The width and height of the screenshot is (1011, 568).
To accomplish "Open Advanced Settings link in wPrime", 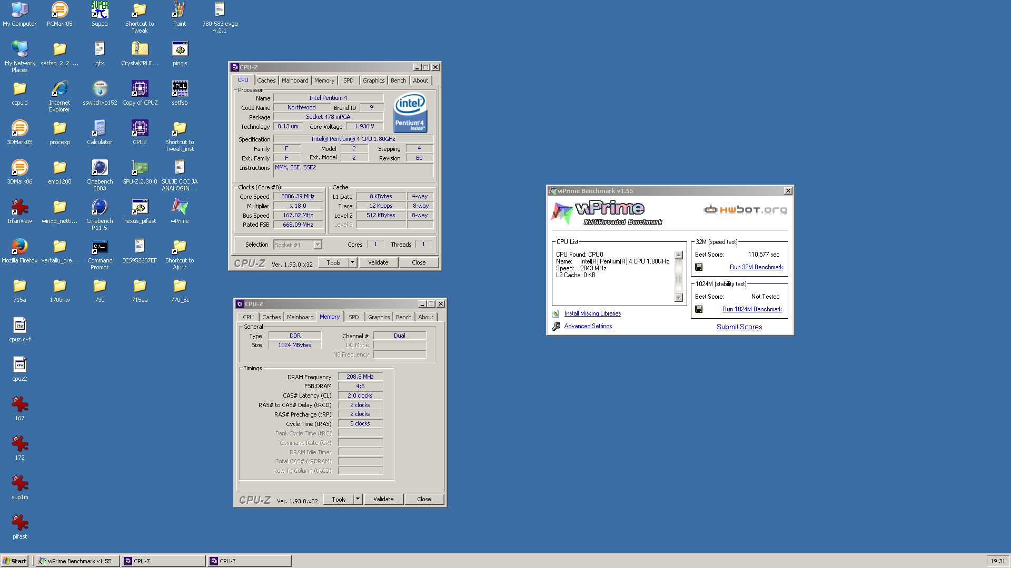I will click(588, 326).
